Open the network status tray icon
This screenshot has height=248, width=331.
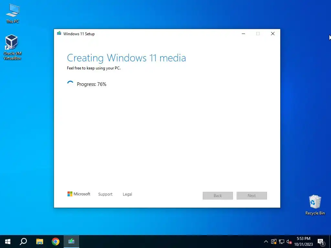pyautogui.click(x=282, y=242)
